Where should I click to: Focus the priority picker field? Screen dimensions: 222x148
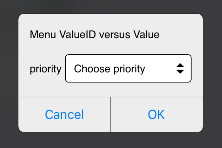128,68
